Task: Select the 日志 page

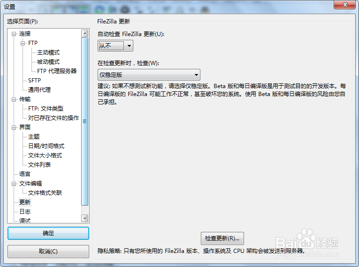Action: pos(25,212)
